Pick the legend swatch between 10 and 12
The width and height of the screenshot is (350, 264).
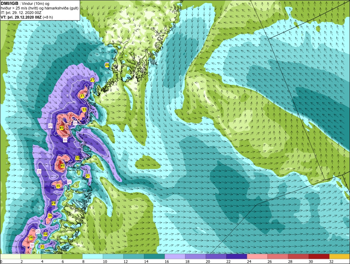click(113, 256)
